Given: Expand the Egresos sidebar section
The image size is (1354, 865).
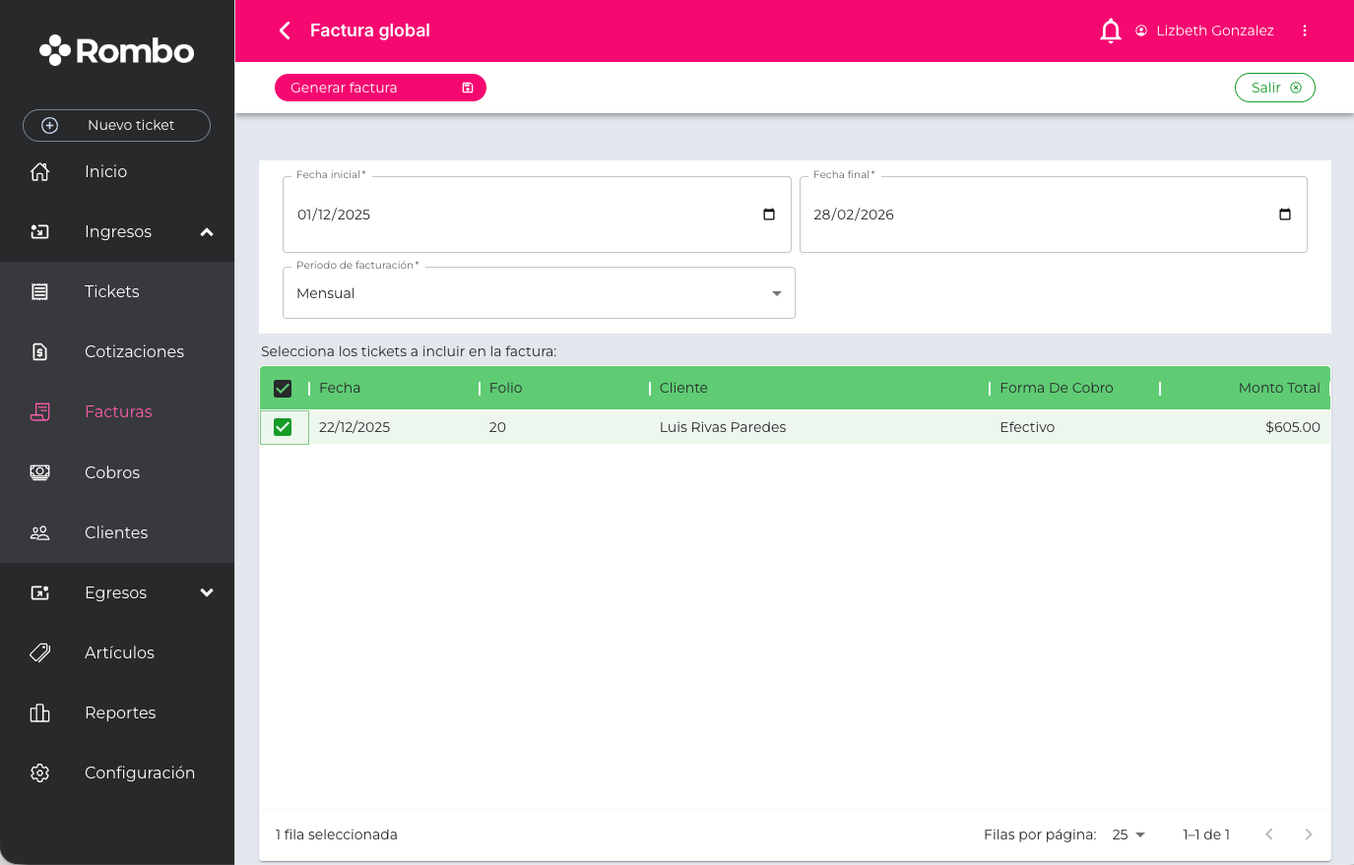Looking at the screenshot, I should [207, 592].
